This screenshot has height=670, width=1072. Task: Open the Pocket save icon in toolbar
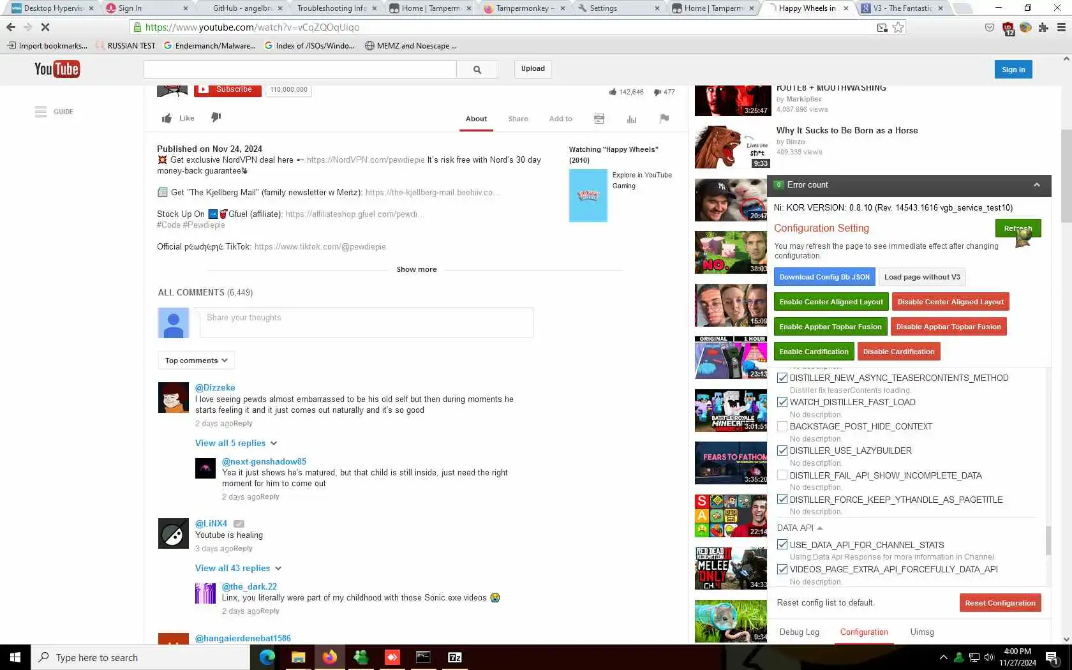pyautogui.click(x=990, y=27)
